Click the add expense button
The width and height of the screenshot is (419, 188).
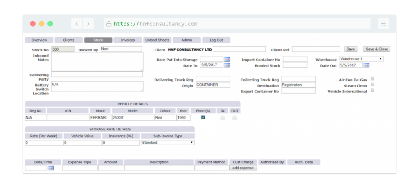(x=243, y=168)
